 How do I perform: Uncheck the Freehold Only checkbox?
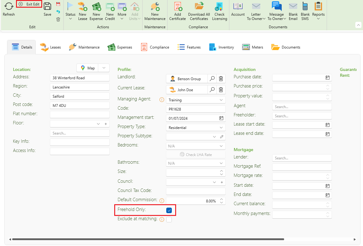(x=169, y=210)
